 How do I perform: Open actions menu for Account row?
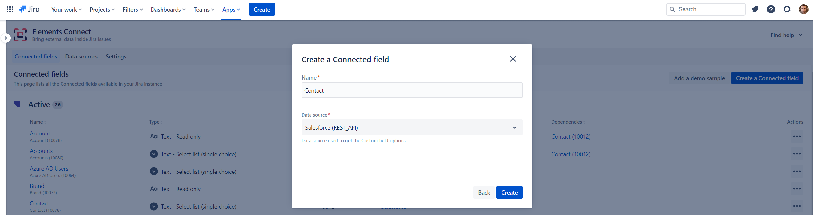tap(797, 136)
